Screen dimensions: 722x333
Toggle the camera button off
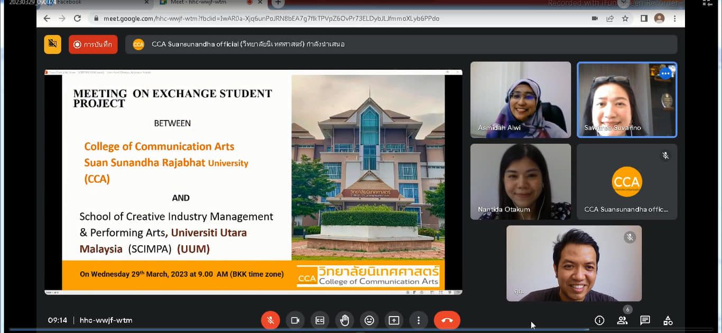pos(295,320)
